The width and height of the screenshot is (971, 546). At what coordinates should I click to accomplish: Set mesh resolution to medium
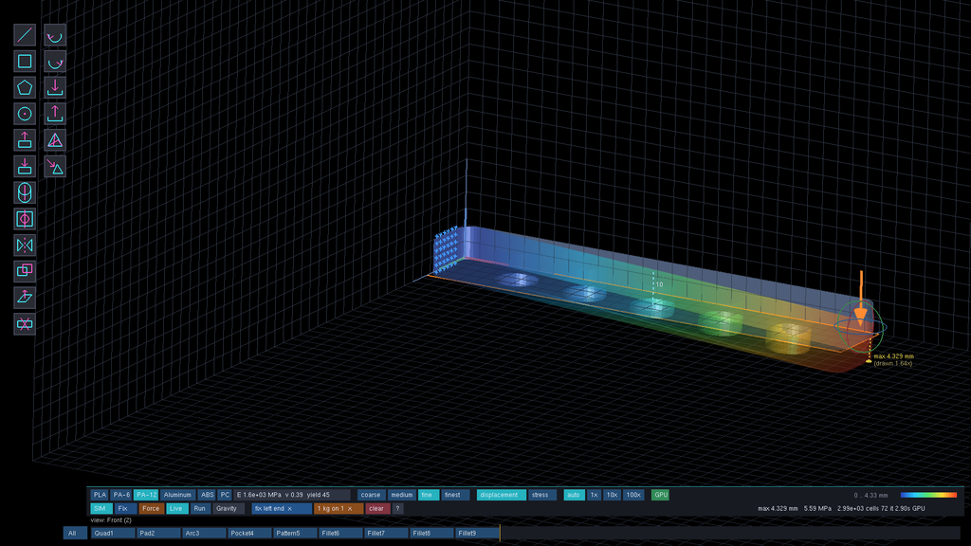(x=401, y=495)
